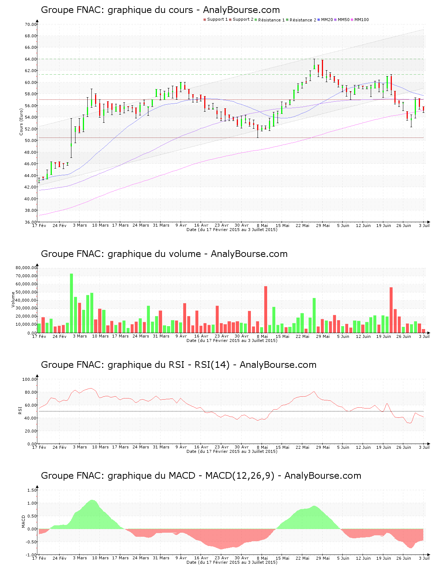Click the tall red volume bar above 8 Mai
444x573 pixels.
(266, 309)
